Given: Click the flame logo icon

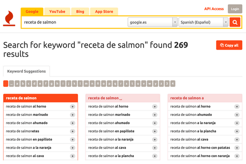Looking at the screenshot, I should click(9, 19).
